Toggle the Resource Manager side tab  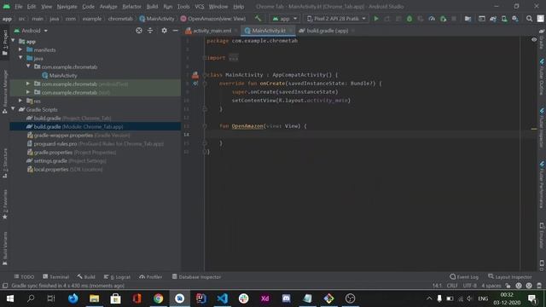click(5, 92)
